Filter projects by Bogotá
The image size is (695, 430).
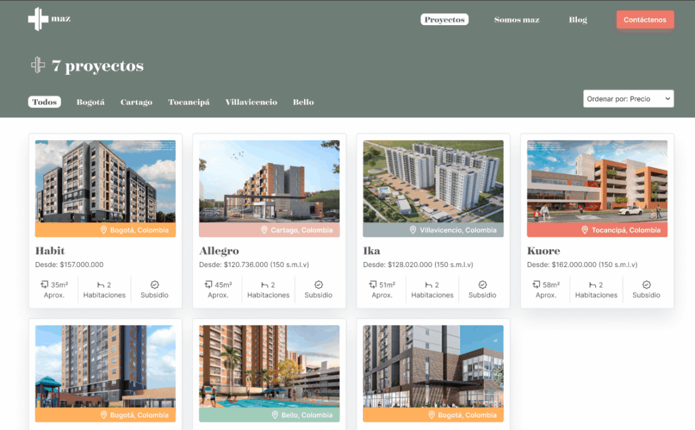point(90,102)
